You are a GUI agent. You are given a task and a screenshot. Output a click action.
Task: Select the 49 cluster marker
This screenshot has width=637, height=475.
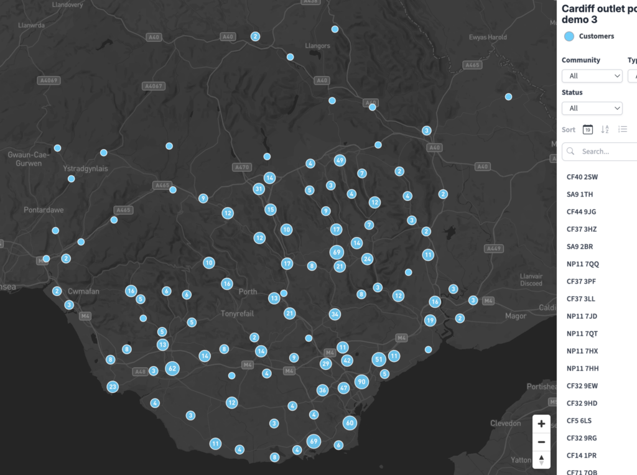(340, 160)
